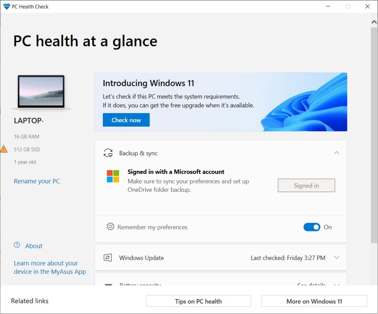Viewport: 378px width, 314px height.
Task: Click the Battery capacity icon at the bottom
Action: click(108, 286)
